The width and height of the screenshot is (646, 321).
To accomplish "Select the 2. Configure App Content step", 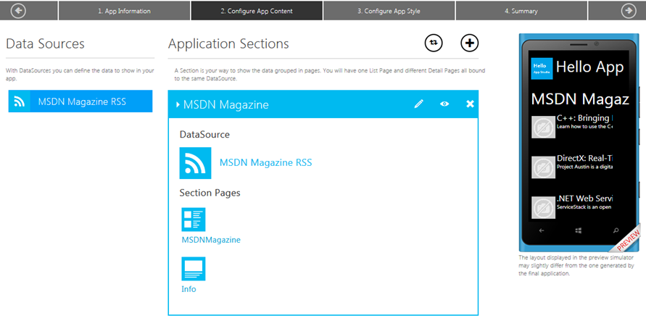I will pyautogui.click(x=257, y=11).
